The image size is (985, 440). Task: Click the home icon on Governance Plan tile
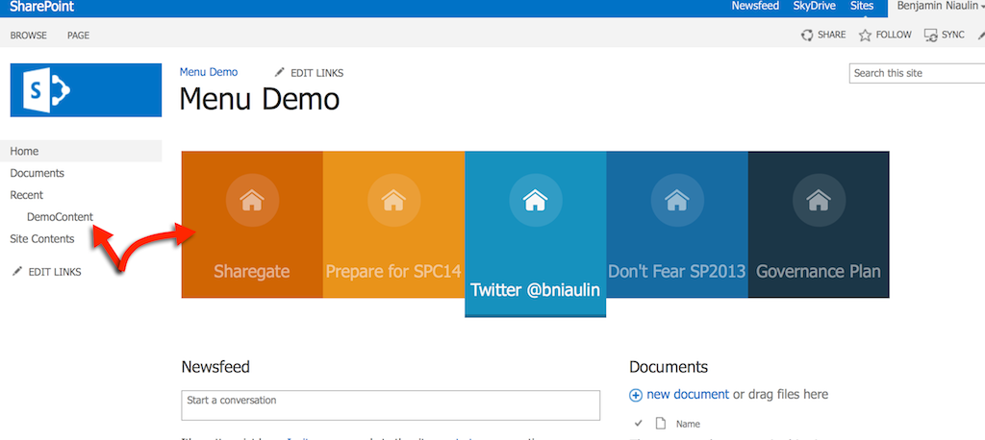[819, 200]
